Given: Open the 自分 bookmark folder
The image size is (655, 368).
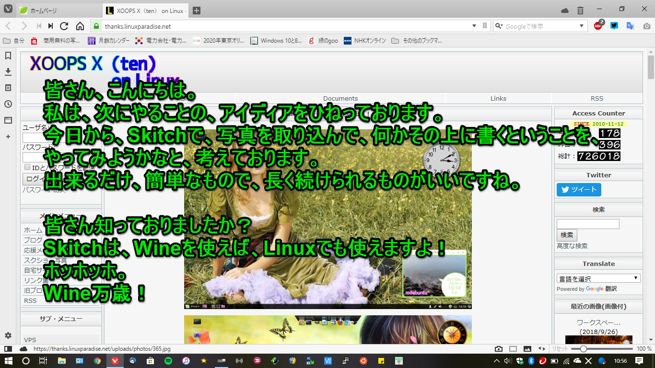Looking at the screenshot, I should tap(14, 41).
